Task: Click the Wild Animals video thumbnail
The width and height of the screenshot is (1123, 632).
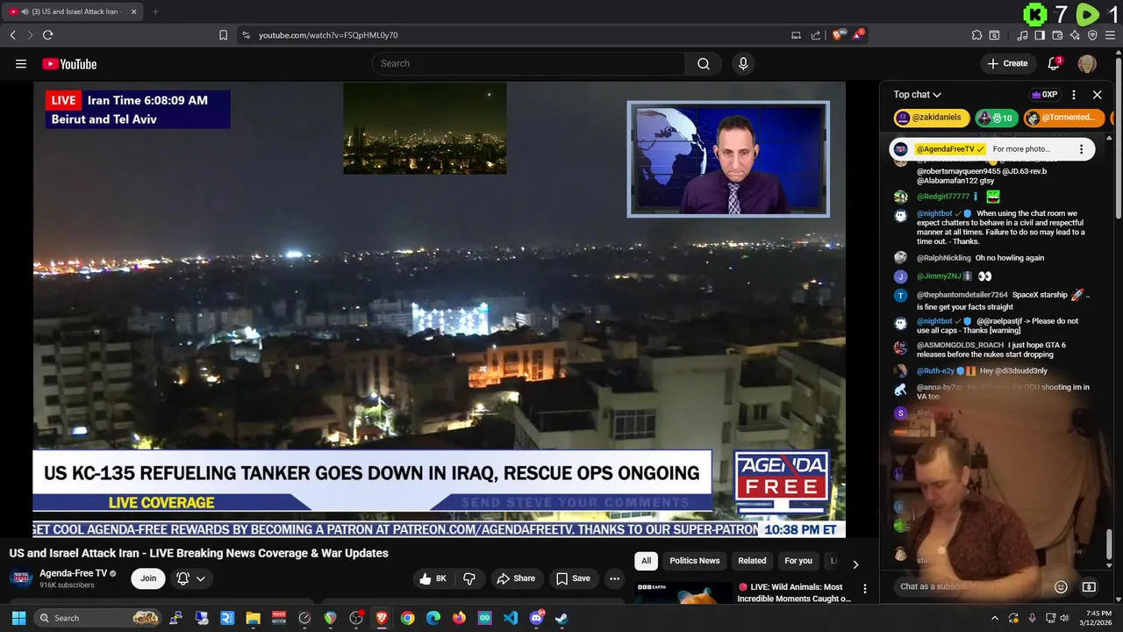Action: (x=683, y=592)
